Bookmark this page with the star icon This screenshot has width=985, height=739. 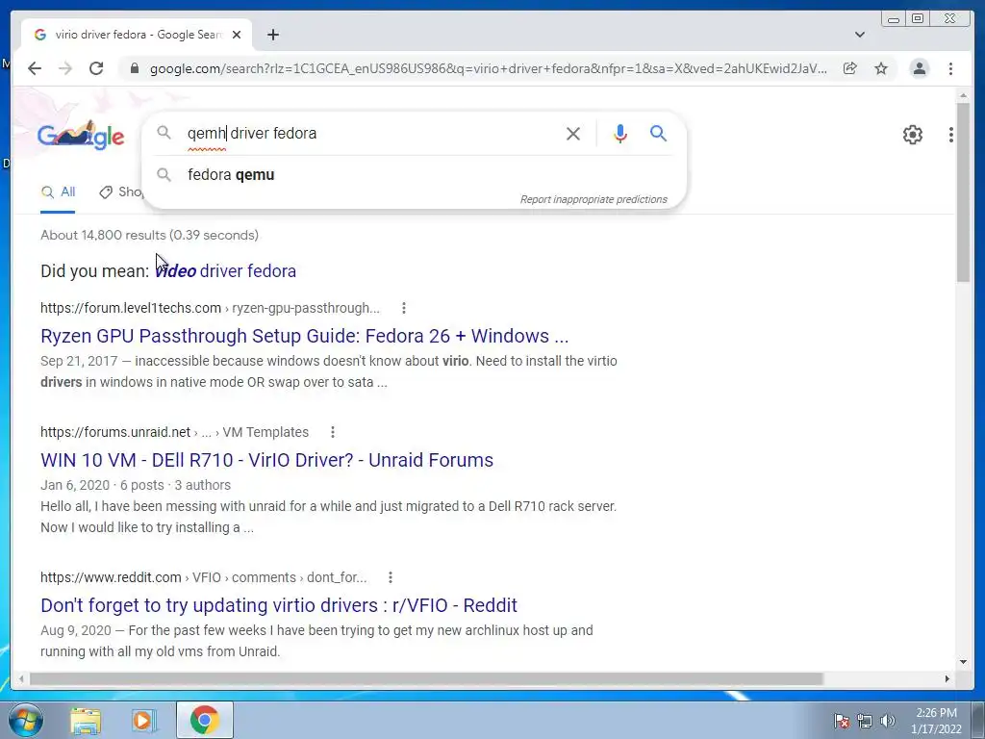tap(881, 68)
